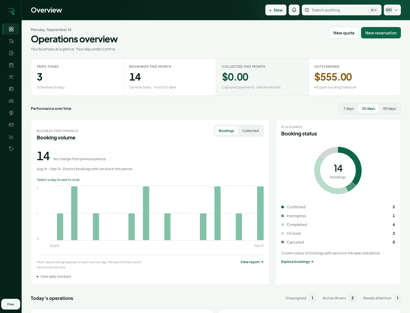
Task: Click the New reservation button
Action: [381, 33]
